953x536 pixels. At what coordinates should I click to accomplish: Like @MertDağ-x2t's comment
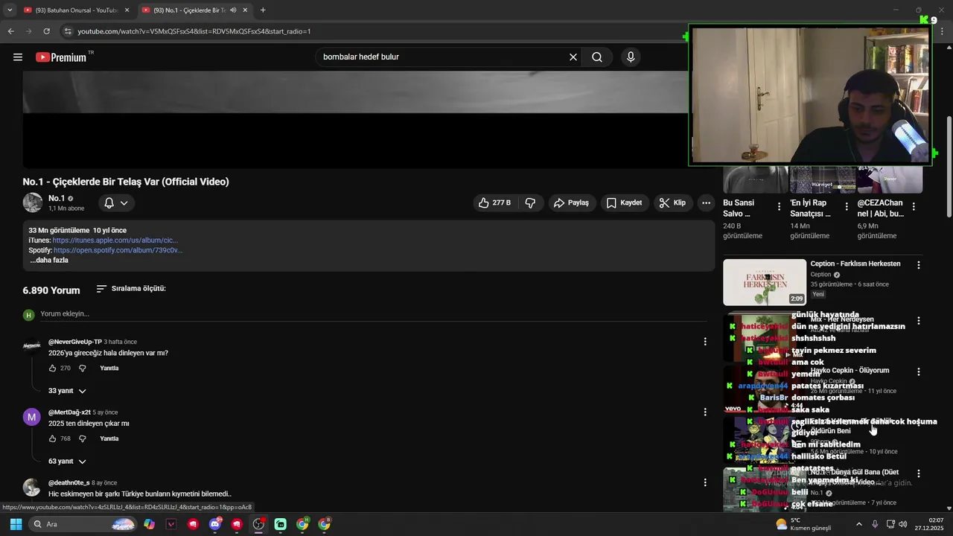click(x=53, y=438)
